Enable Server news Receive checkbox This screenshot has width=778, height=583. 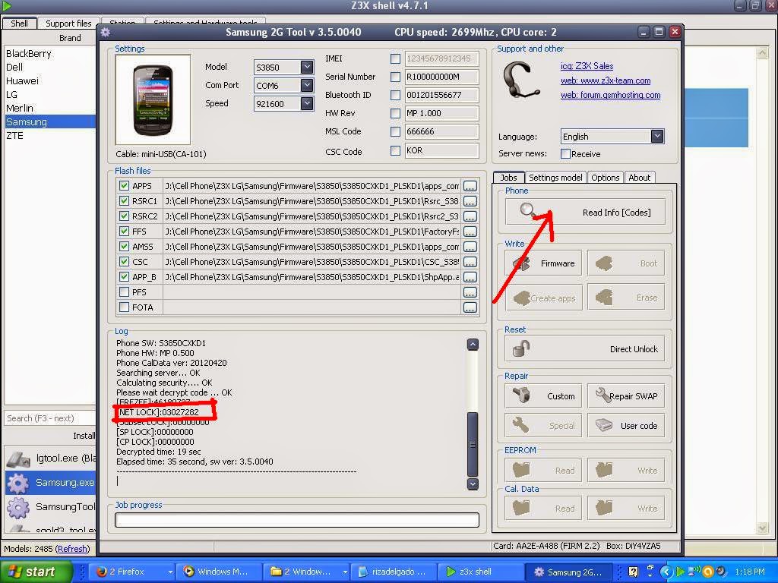point(565,153)
